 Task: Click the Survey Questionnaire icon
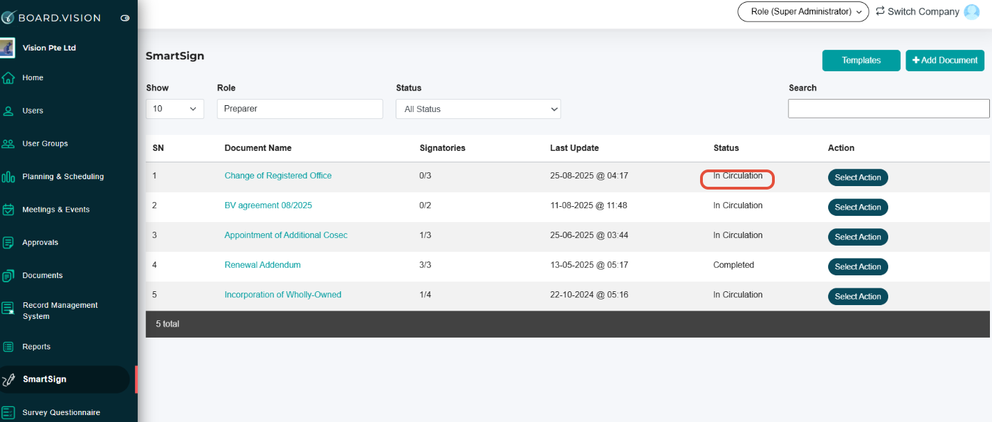8,412
